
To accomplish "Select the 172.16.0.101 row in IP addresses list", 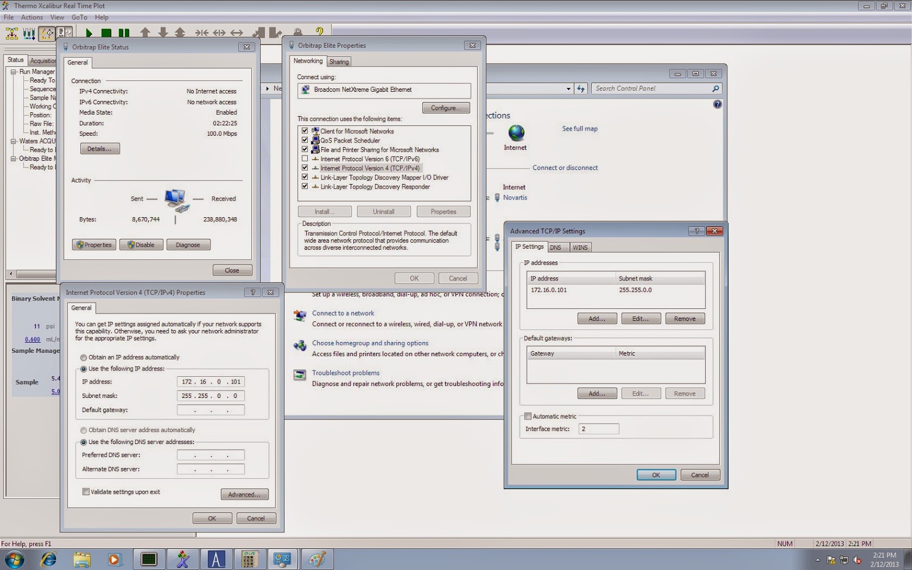I will 616,290.
